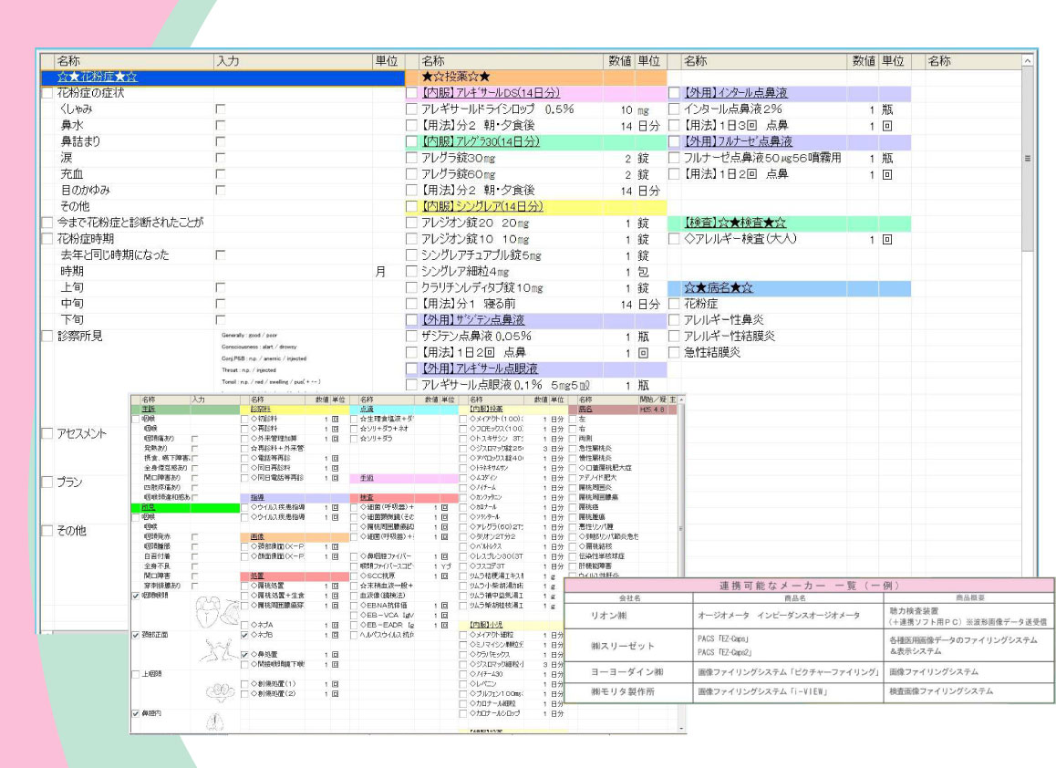
Task: Tick the 上旬 period checkbox
Action: (219, 287)
